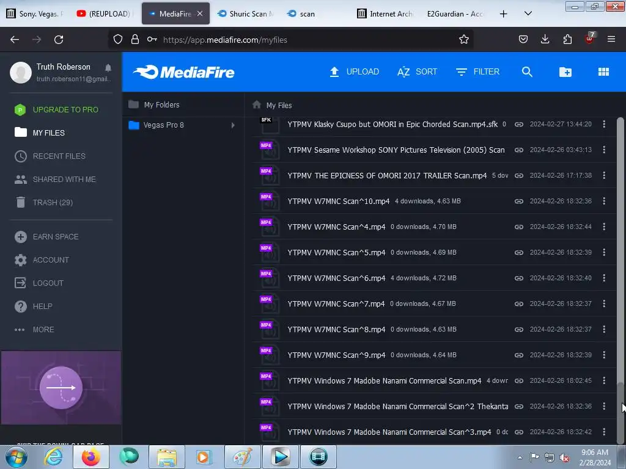This screenshot has width=626, height=469.
Task: Open Firefox downloads panel
Action: coord(545,40)
